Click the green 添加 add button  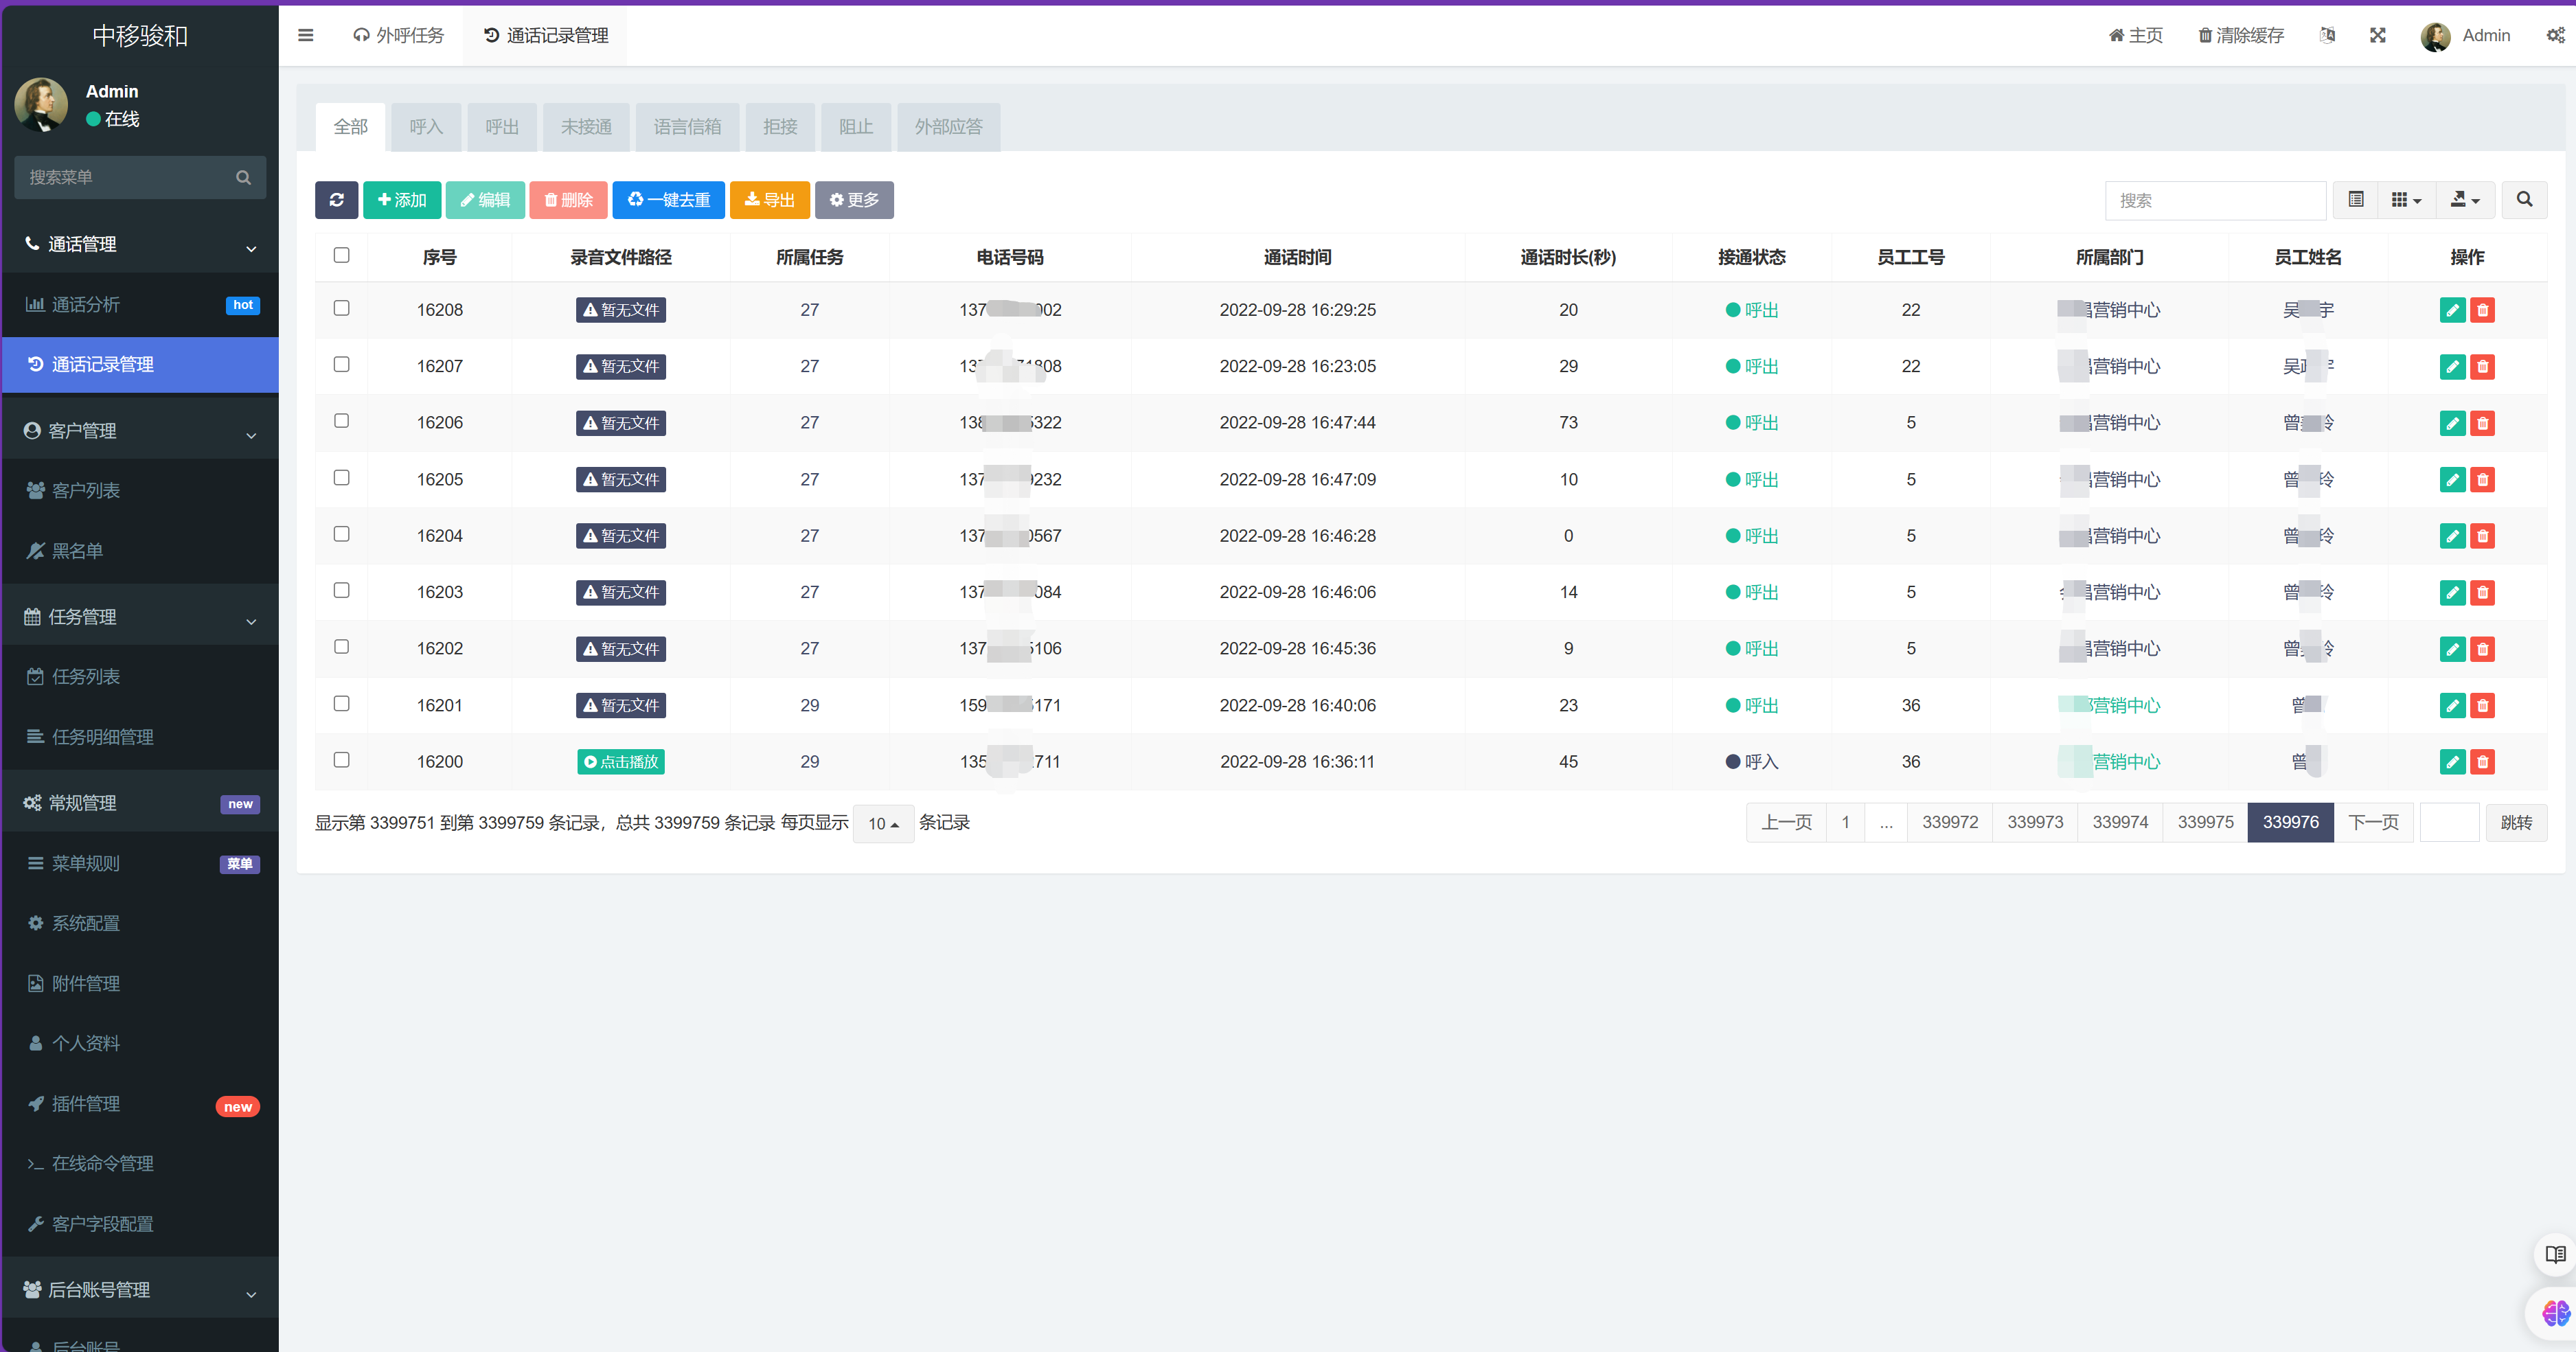coord(402,200)
